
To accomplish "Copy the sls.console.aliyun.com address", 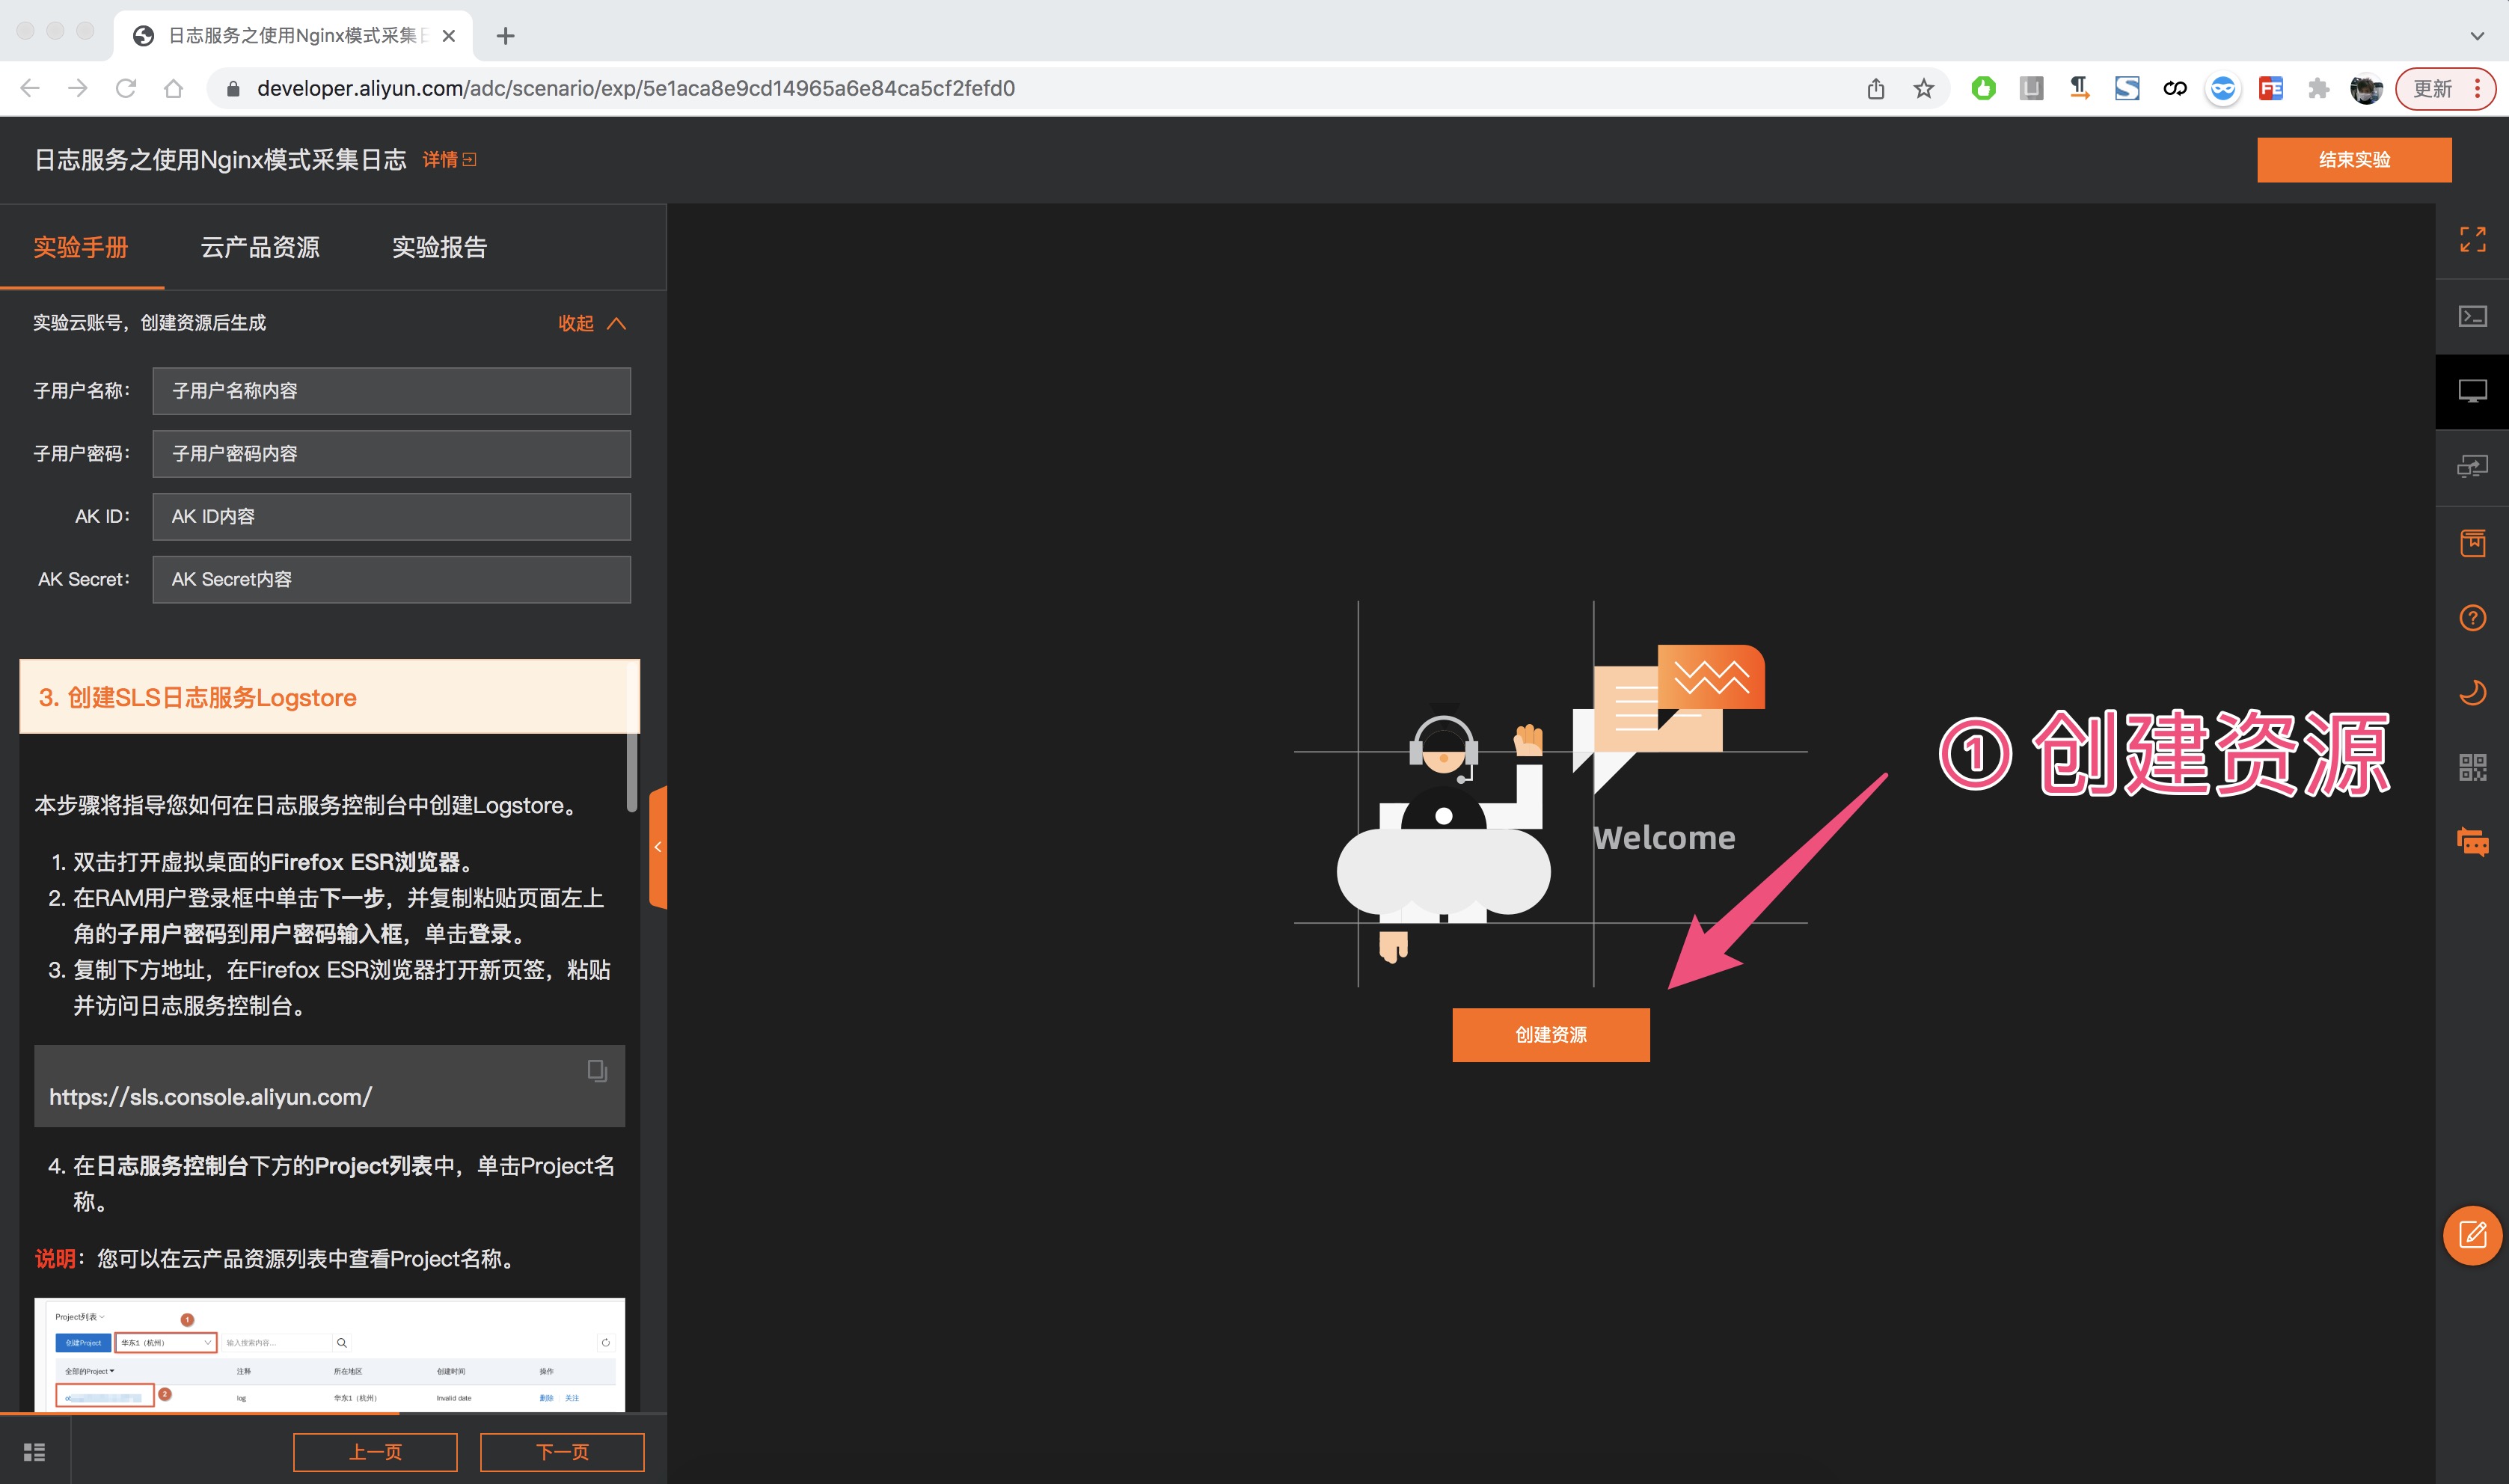I will [x=597, y=1071].
